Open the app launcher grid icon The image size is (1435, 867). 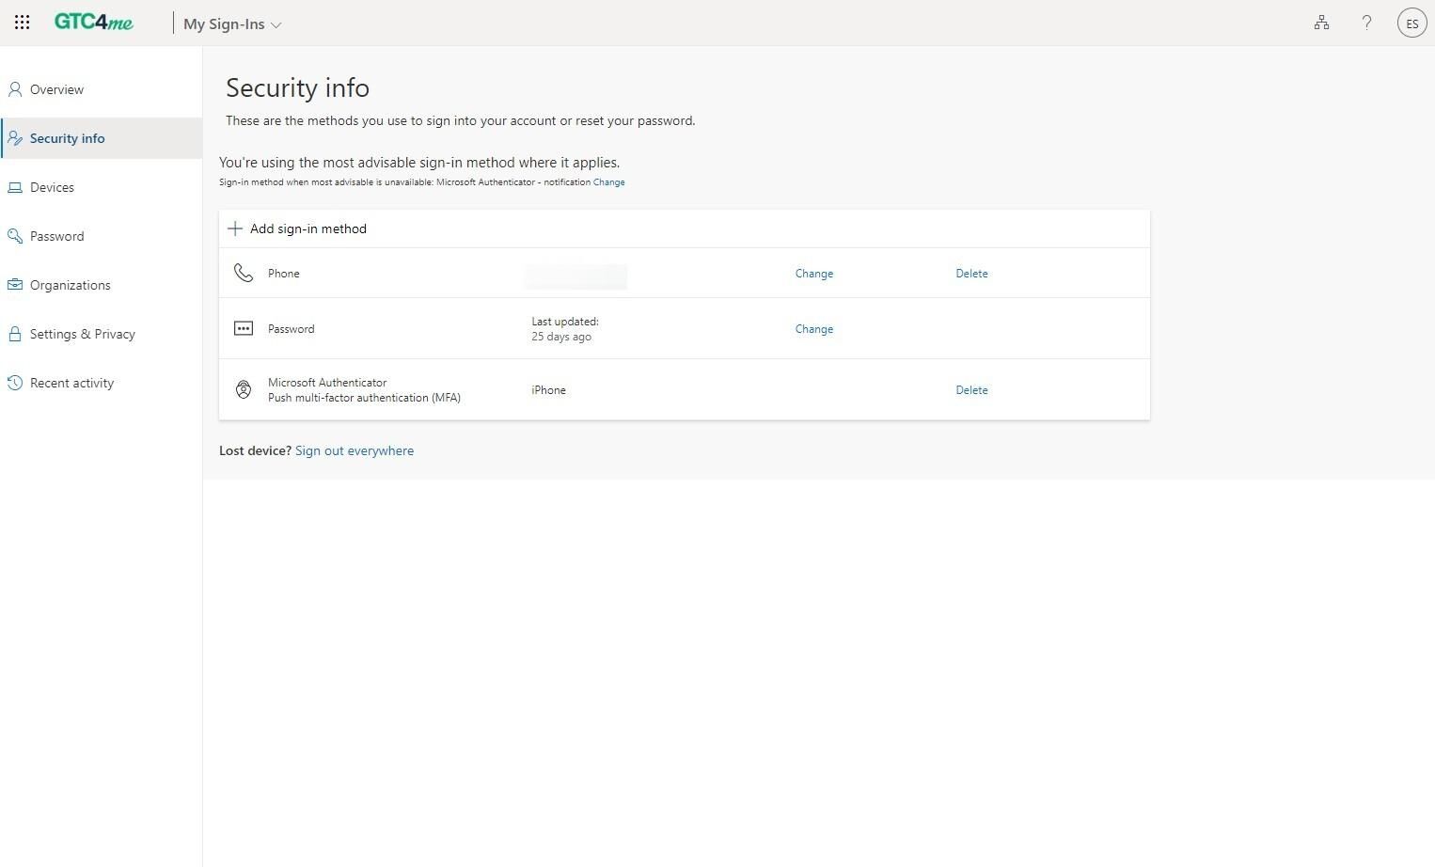[x=22, y=23]
